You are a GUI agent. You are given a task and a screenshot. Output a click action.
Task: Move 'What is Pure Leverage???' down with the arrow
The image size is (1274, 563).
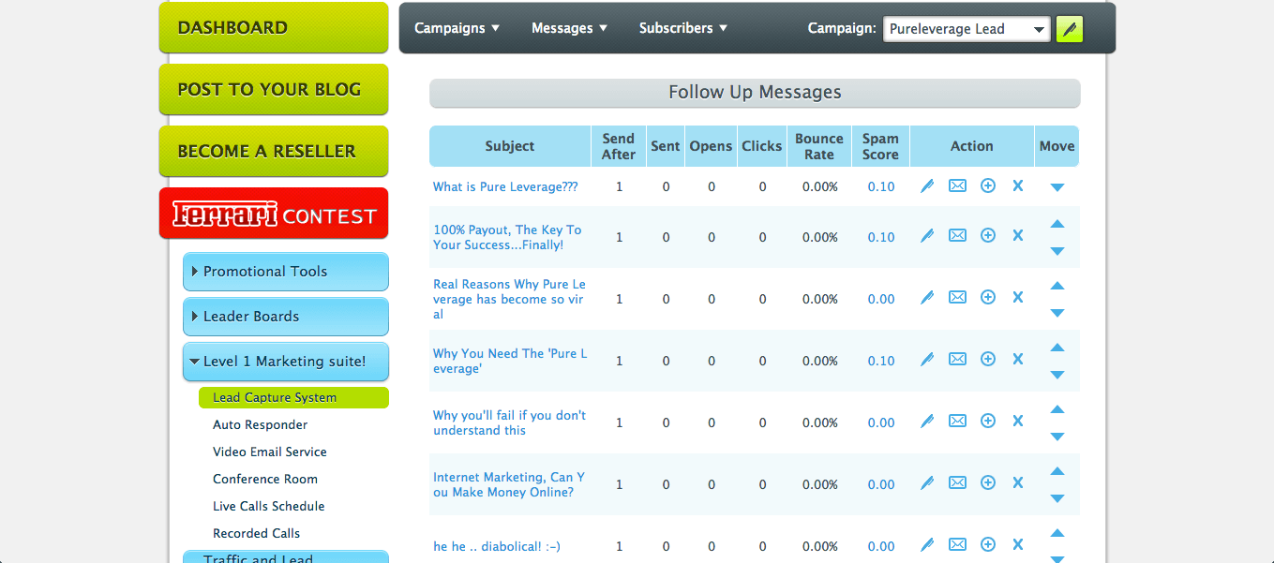pyautogui.click(x=1057, y=187)
